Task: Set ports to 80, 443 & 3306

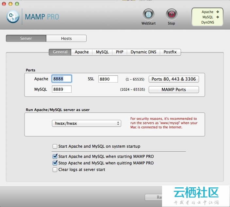Action: (x=174, y=79)
